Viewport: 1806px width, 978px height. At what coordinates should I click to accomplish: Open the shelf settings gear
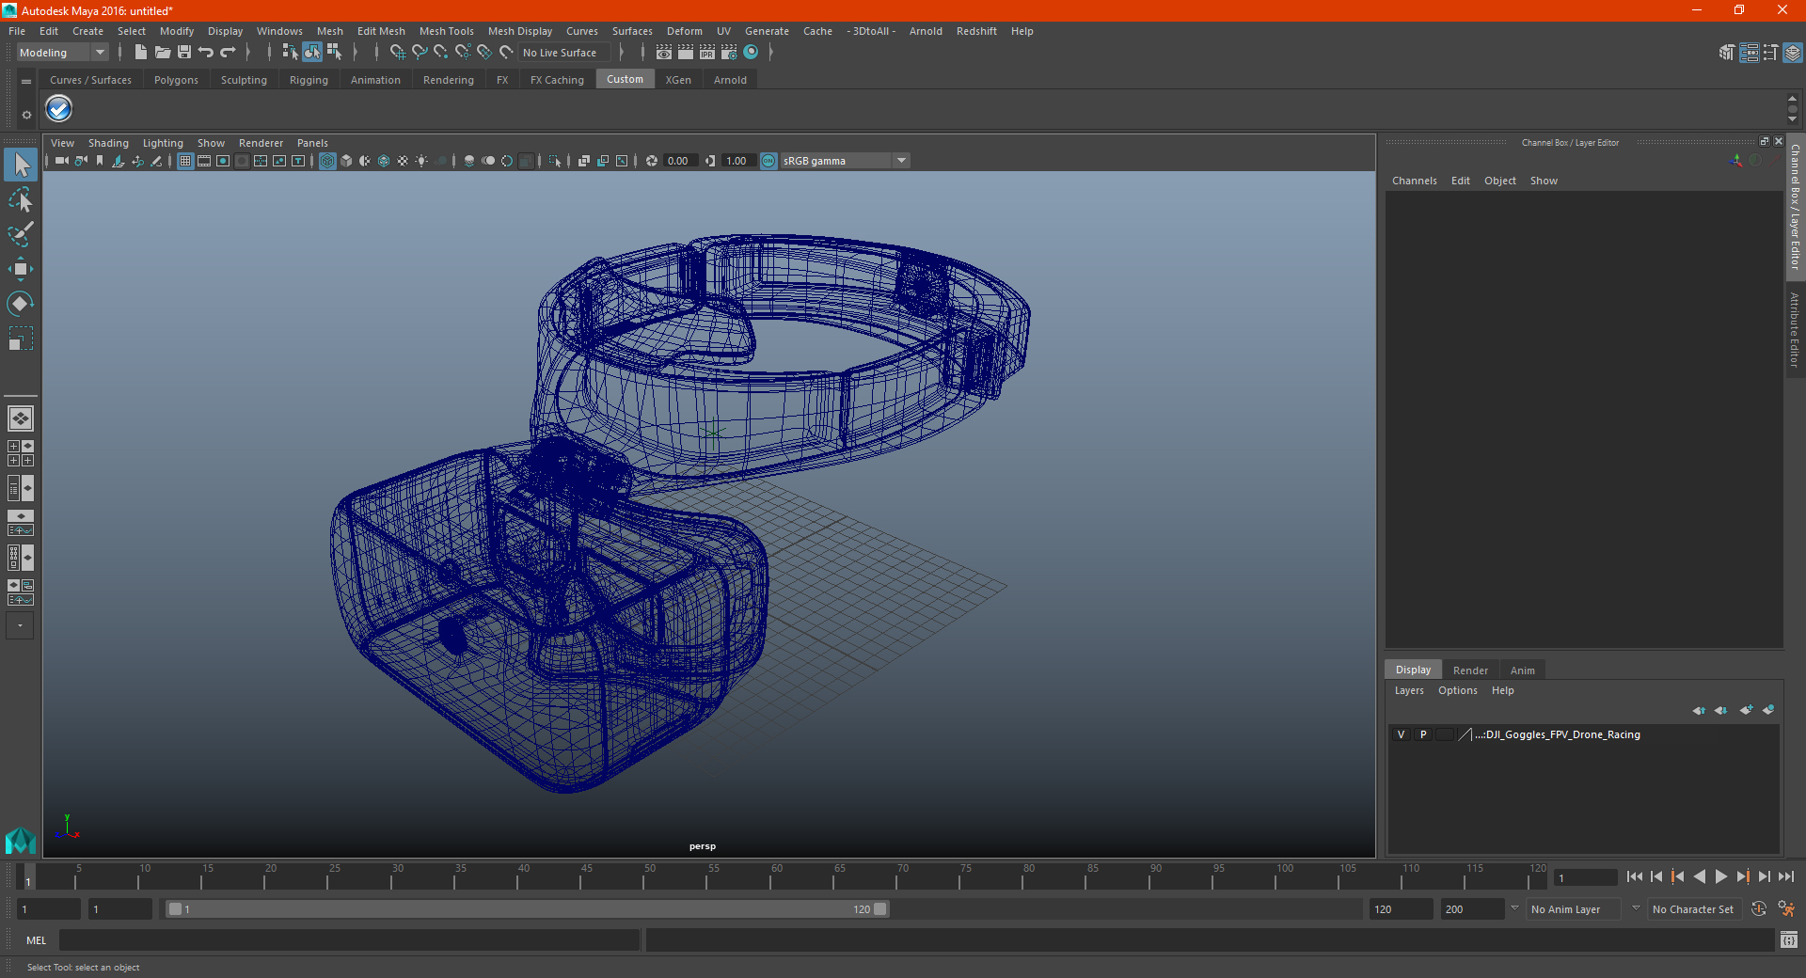pyautogui.click(x=26, y=115)
